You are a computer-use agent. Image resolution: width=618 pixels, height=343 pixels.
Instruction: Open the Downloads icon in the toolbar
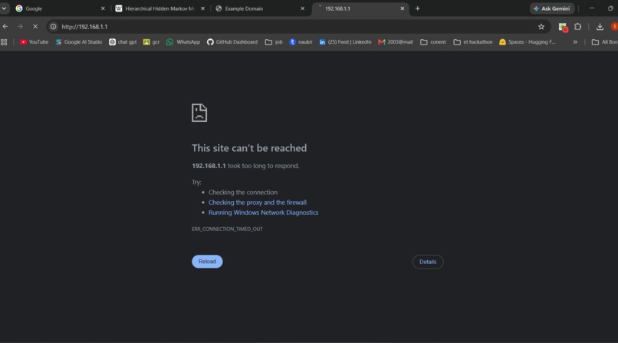pyautogui.click(x=600, y=26)
